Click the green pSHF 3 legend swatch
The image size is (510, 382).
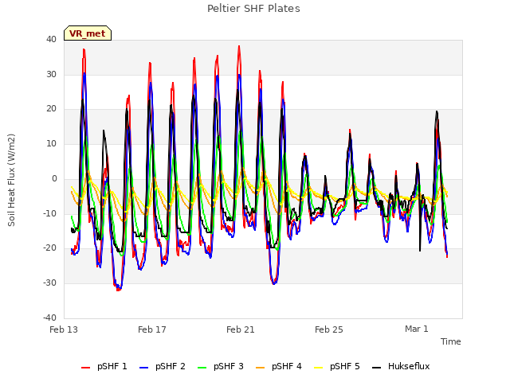pyautogui.click(x=202, y=368)
